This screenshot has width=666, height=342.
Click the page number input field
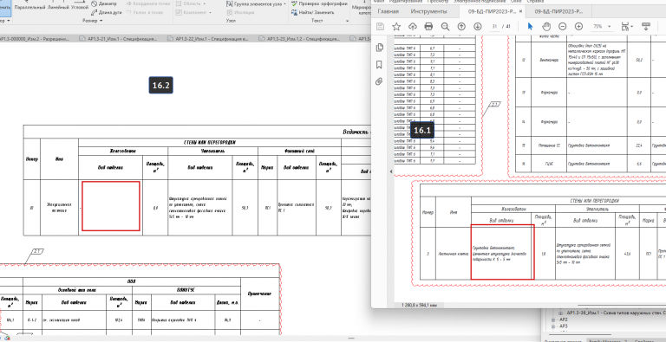point(494,27)
